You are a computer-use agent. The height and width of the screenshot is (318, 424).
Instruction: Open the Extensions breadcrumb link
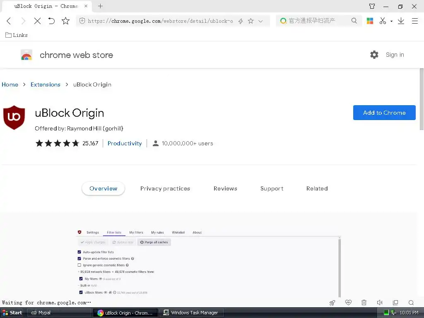pyautogui.click(x=46, y=84)
